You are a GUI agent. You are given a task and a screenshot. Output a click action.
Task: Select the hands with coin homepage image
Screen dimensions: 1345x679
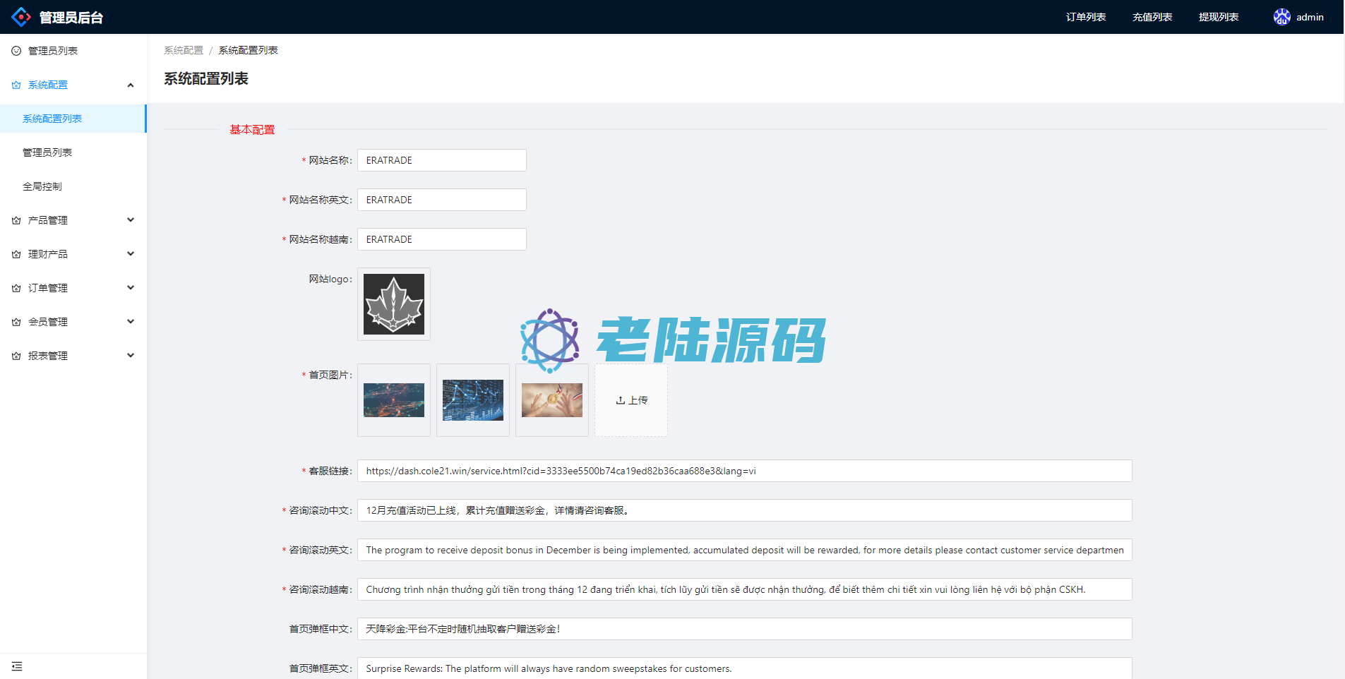click(551, 400)
